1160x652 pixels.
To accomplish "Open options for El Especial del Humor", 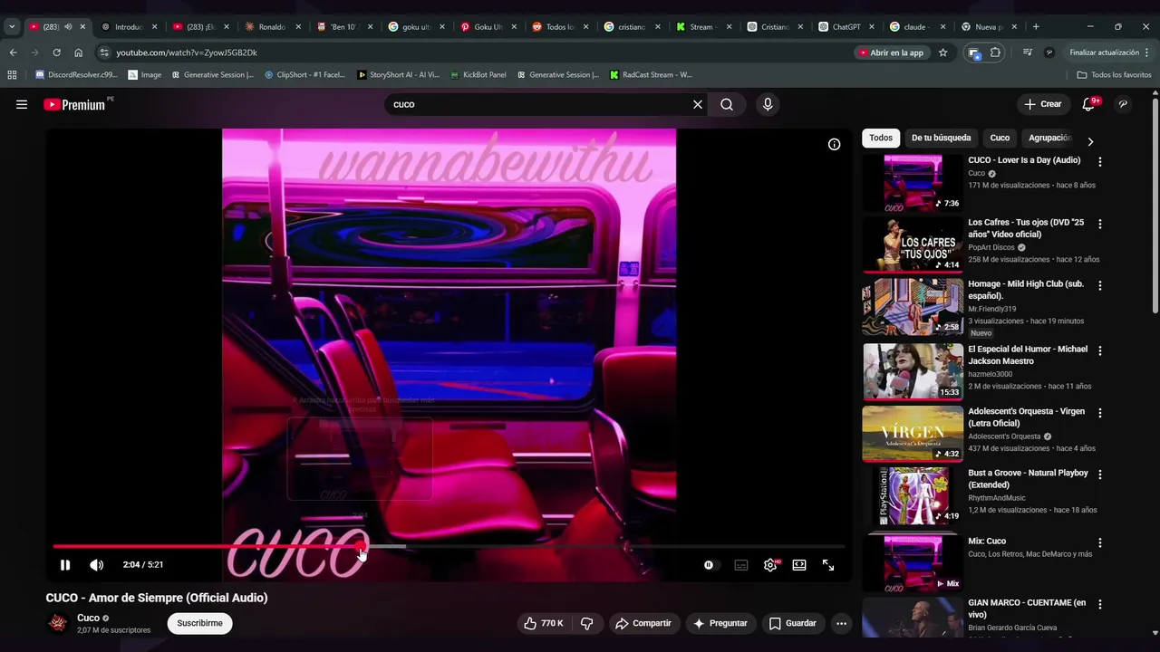I will point(1100,350).
